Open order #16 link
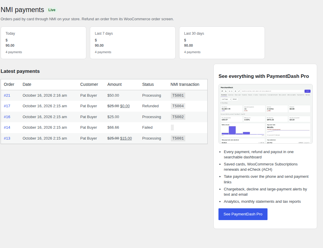The image size is (323, 248). coord(7,117)
